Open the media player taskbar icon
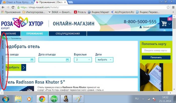176x103 pixels. pos(29,99)
